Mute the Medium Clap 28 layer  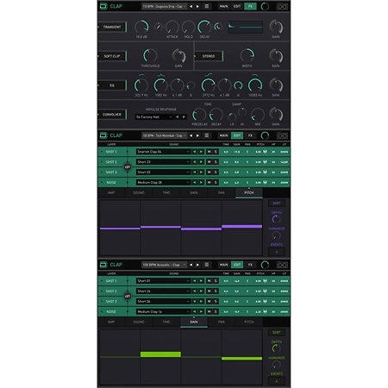[209, 183]
